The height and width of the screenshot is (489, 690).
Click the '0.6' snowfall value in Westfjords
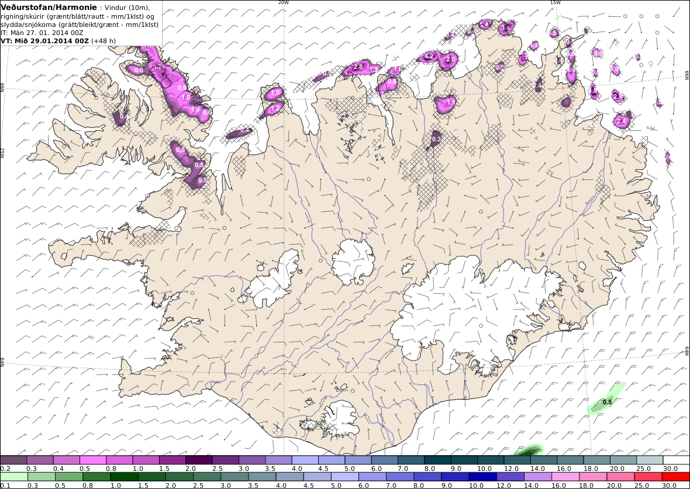(x=139, y=70)
